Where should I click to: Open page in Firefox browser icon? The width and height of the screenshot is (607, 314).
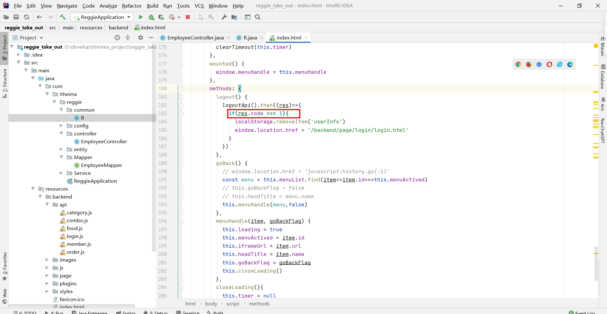[529, 64]
